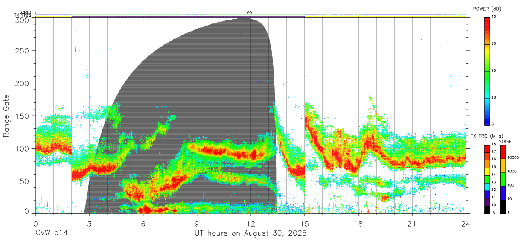Viewport: 524px width, 242px height.
Task: Click 'UT hours on August 30, 2025' label
Action: click(x=250, y=233)
